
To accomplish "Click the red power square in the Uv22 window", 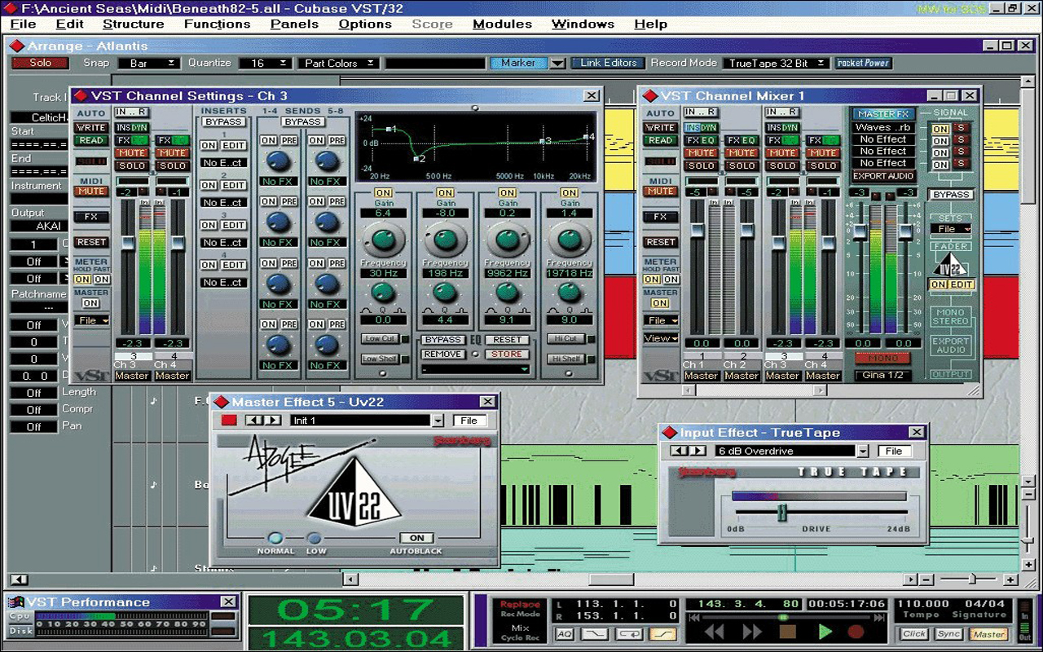I will (229, 421).
